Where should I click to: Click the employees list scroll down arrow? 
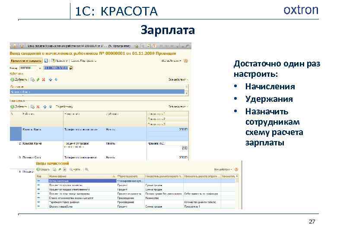(x=187, y=94)
